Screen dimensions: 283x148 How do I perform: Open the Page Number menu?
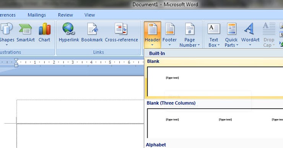[x=190, y=35]
